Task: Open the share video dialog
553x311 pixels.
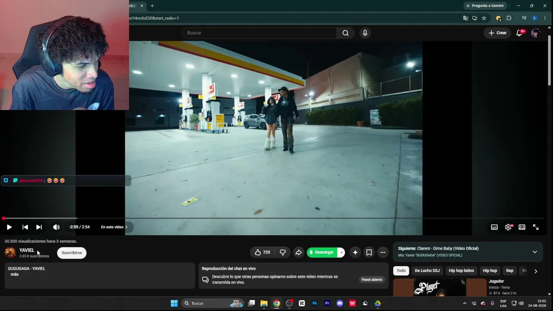Action: (299, 252)
